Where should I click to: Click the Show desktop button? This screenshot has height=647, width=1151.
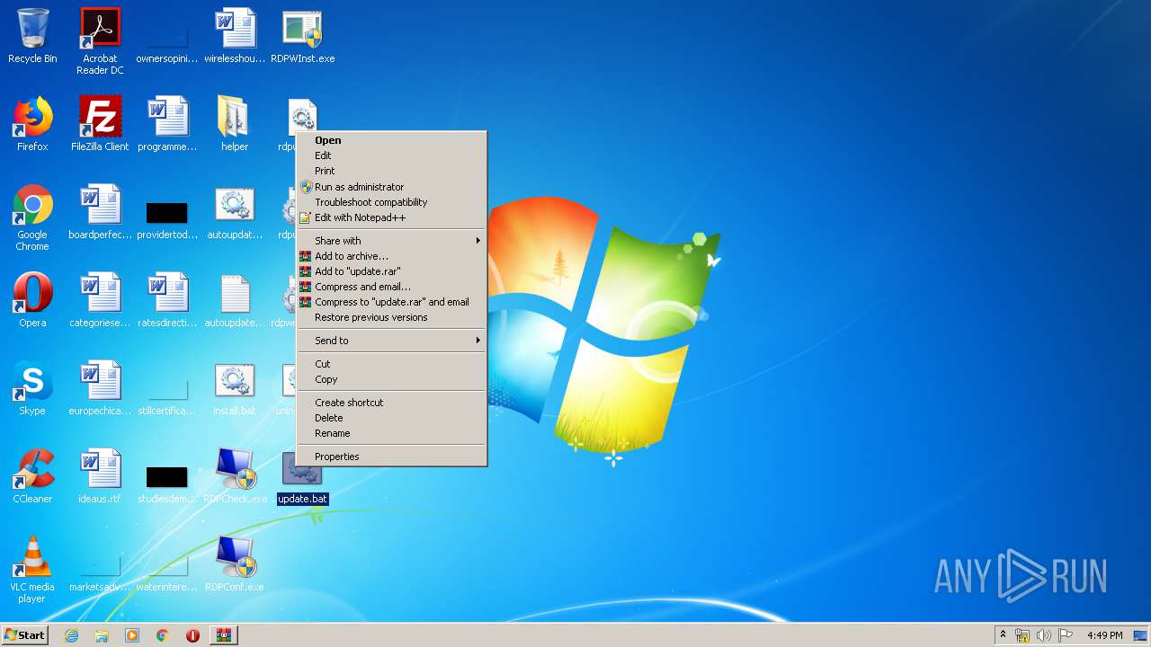click(x=1141, y=635)
